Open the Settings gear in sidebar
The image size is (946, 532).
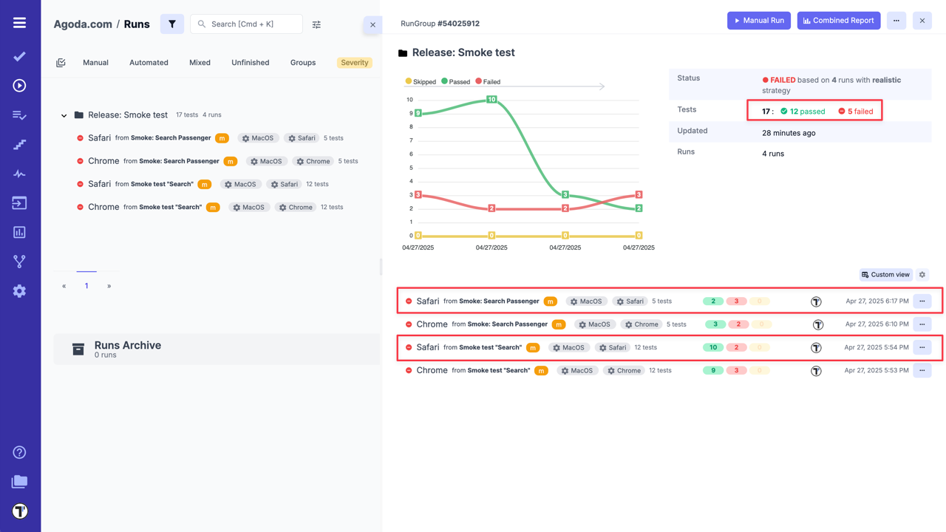point(20,291)
